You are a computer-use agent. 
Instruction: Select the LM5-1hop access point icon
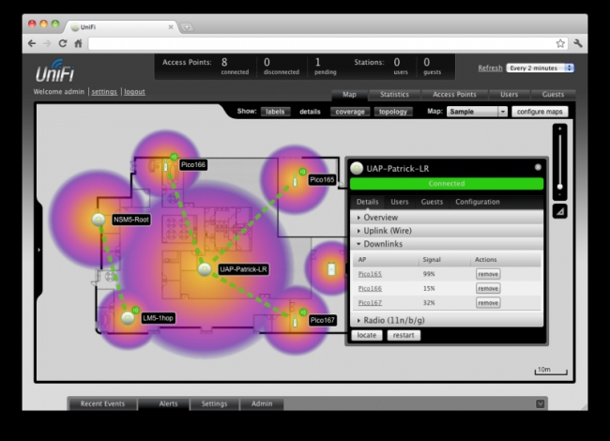click(x=128, y=318)
